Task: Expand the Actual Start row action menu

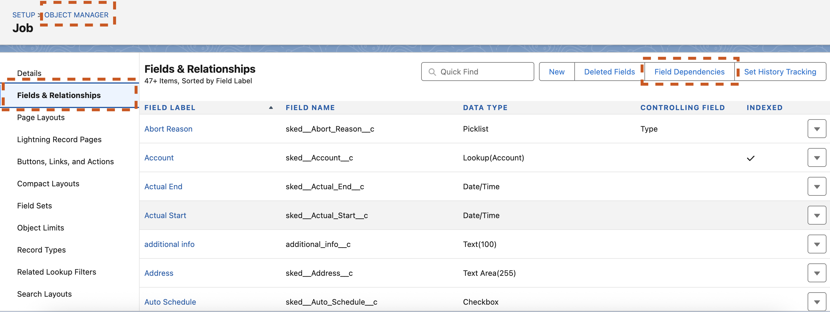Action: tap(816, 215)
